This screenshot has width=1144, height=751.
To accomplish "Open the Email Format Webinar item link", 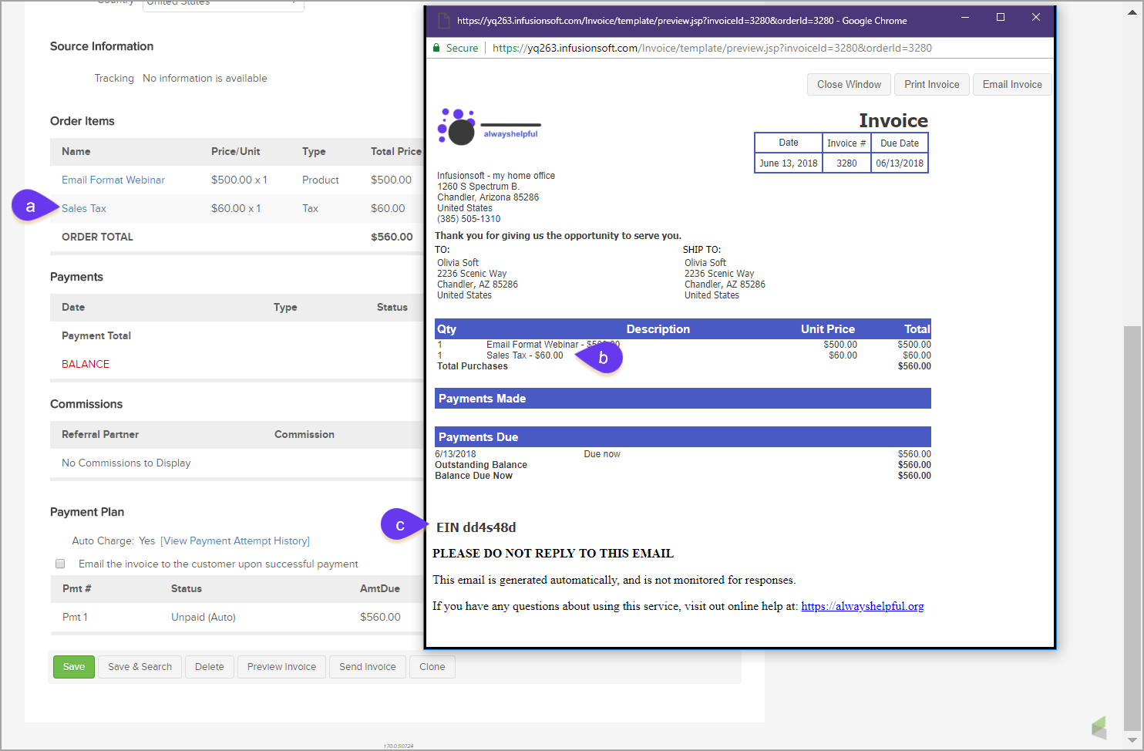I will coord(113,180).
